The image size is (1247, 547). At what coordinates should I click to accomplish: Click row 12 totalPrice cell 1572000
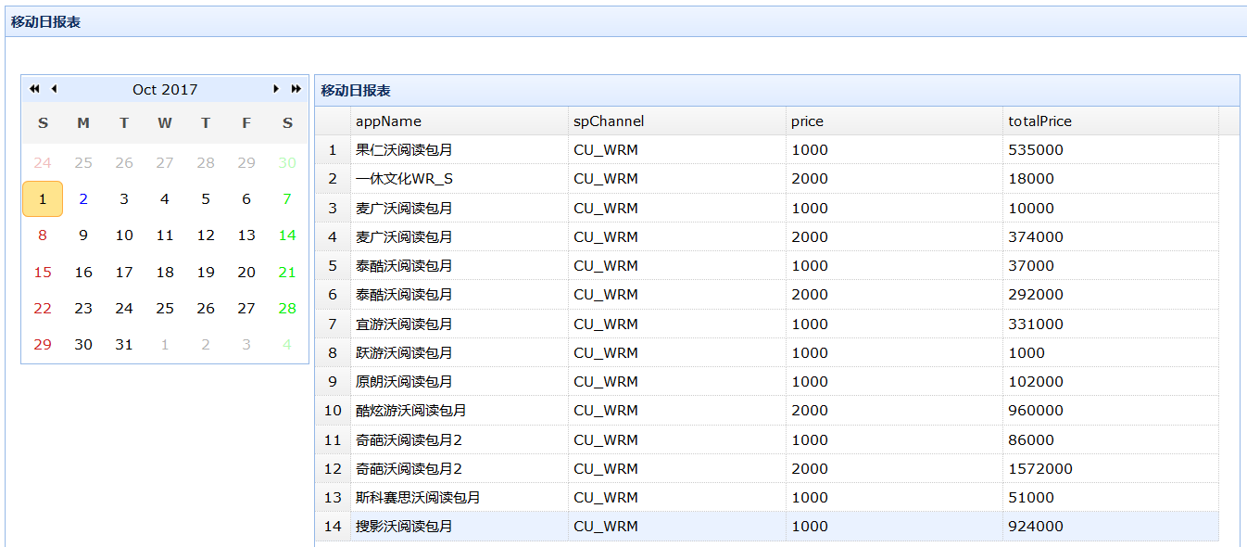click(x=1040, y=469)
